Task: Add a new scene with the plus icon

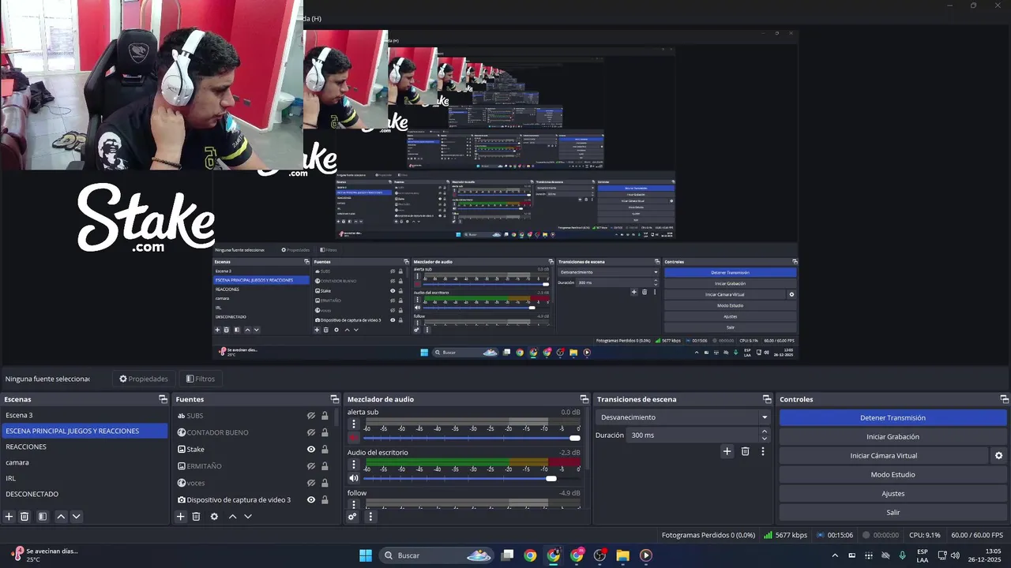Action: click(9, 517)
